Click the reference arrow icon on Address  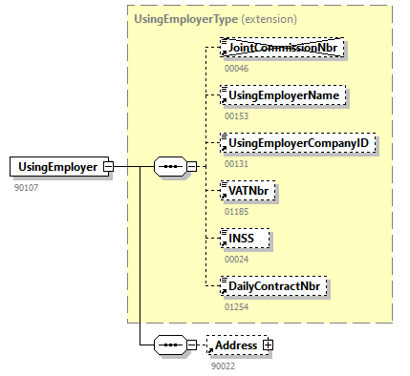click(x=210, y=350)
